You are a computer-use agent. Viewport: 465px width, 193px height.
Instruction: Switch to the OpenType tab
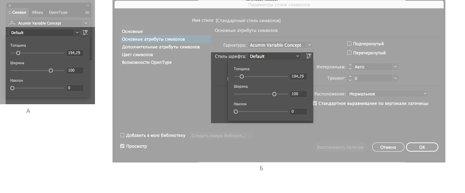click(x=58, y=12)
